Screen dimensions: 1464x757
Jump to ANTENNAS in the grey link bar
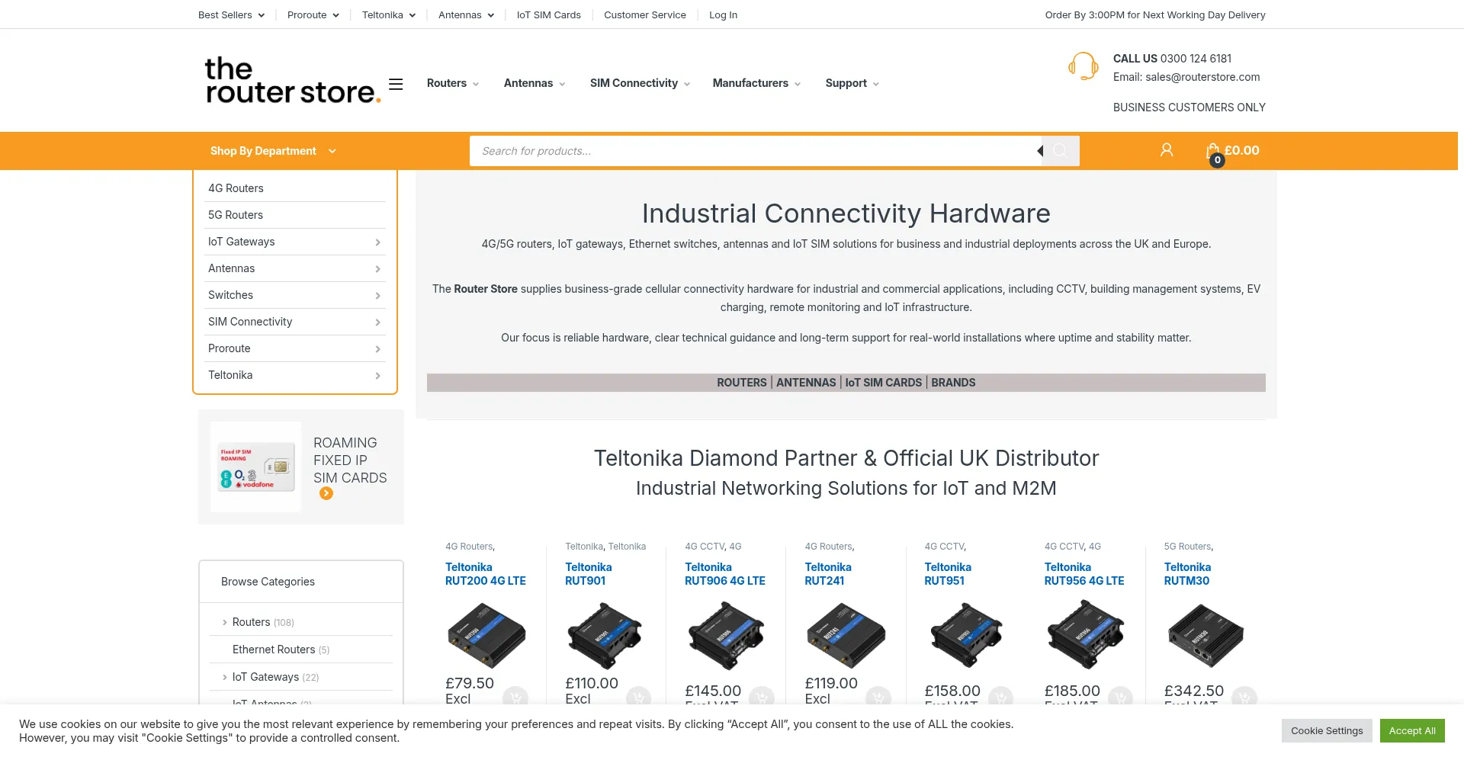(x=806, y=383)
